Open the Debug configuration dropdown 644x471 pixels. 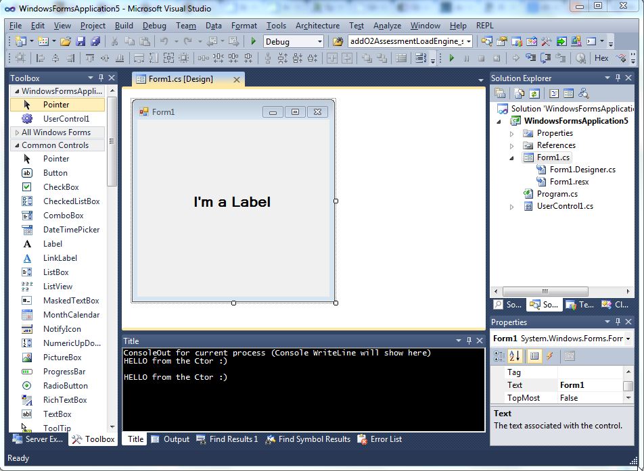coord(319,41)
